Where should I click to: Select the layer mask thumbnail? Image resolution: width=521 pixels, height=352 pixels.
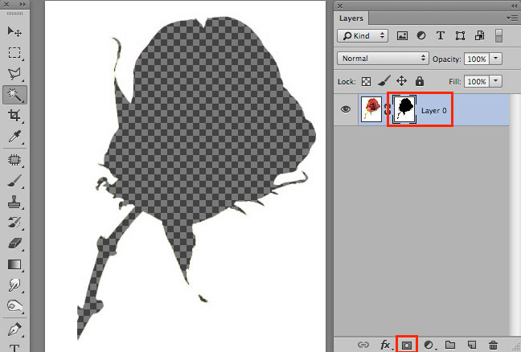click(403, 109)
